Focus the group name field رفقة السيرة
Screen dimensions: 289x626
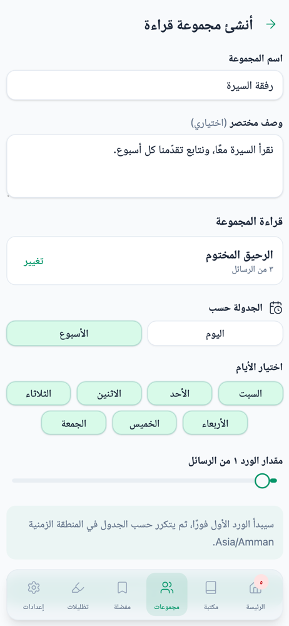[x=144, y=85]
